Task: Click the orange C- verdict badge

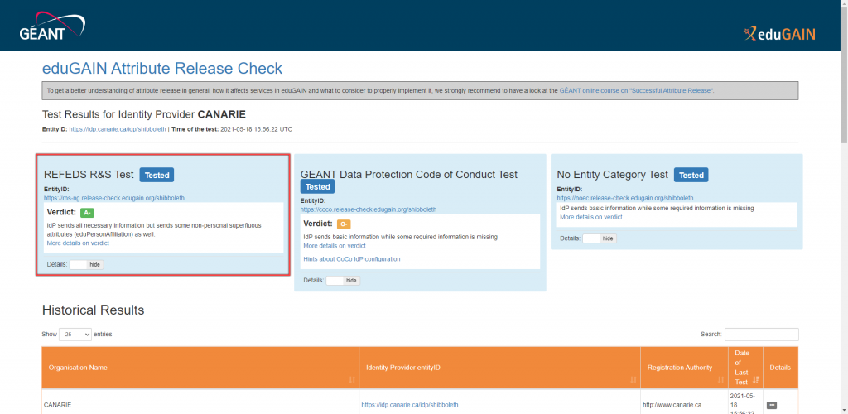Action: point(344,224)
